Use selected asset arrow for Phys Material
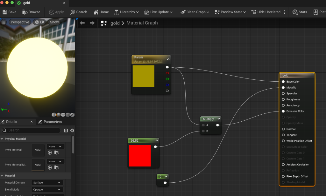 [x=50, y=153]
